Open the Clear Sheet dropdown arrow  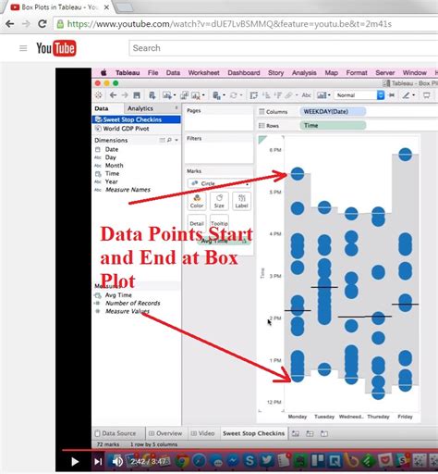pyautogui.click(x=203, y=95)
